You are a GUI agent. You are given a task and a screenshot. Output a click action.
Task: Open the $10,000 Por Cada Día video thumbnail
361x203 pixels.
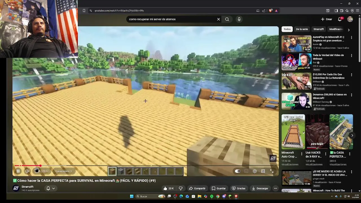296,81
